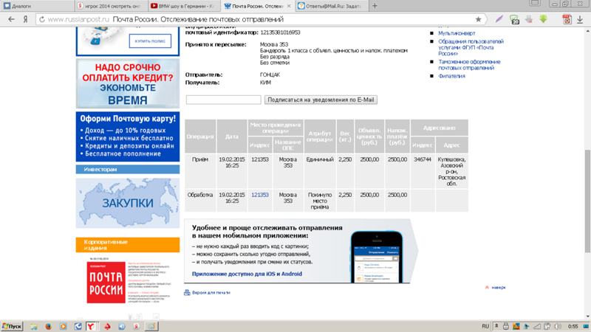Open the Почта России magazine cover

click(x=106, y=283)
